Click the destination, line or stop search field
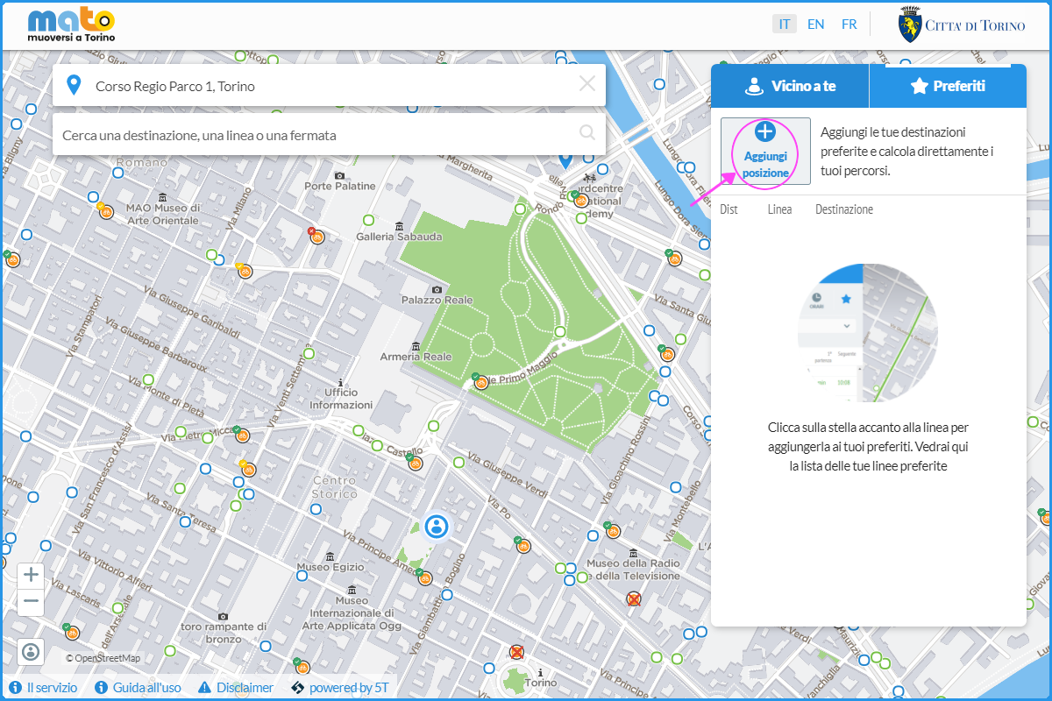Viewport: 1052px width, 701px height. pos(316,135)
